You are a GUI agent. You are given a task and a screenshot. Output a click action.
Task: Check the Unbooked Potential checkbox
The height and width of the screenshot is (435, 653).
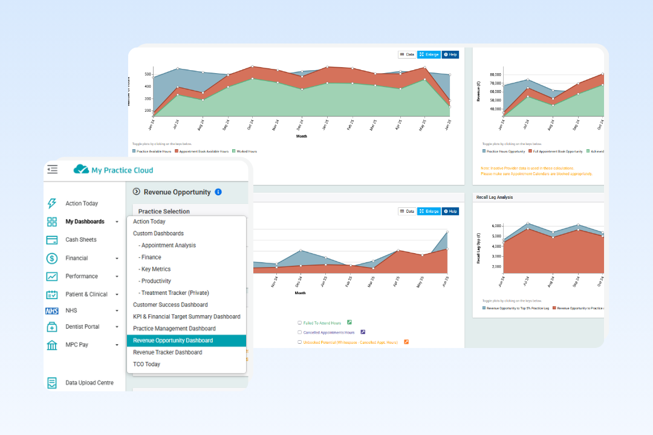(x=300, y=342)
